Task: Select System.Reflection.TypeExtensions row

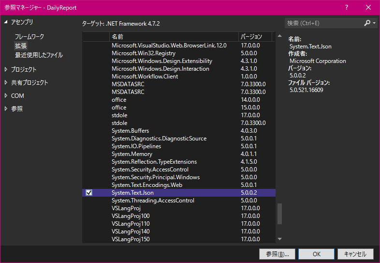Action: 179,162
